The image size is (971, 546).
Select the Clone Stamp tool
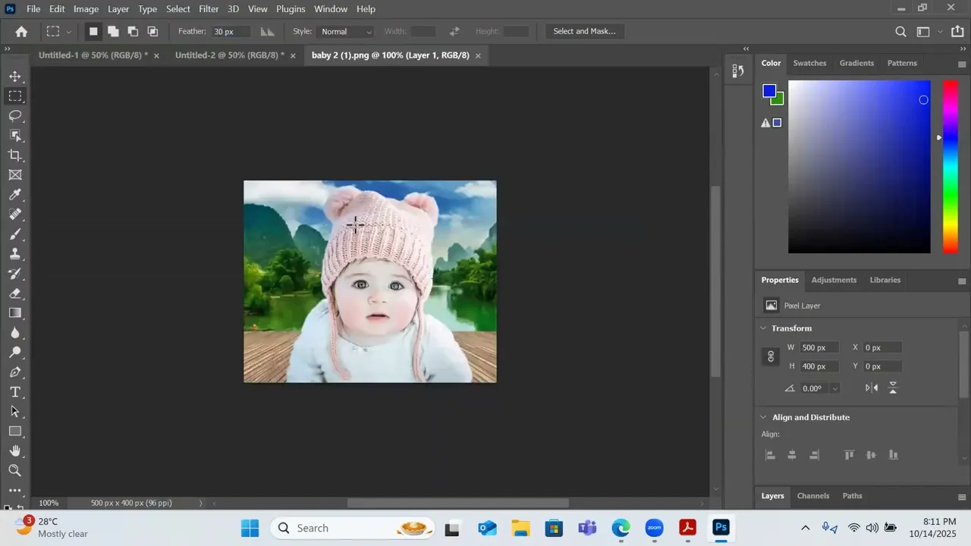[15, 254]
